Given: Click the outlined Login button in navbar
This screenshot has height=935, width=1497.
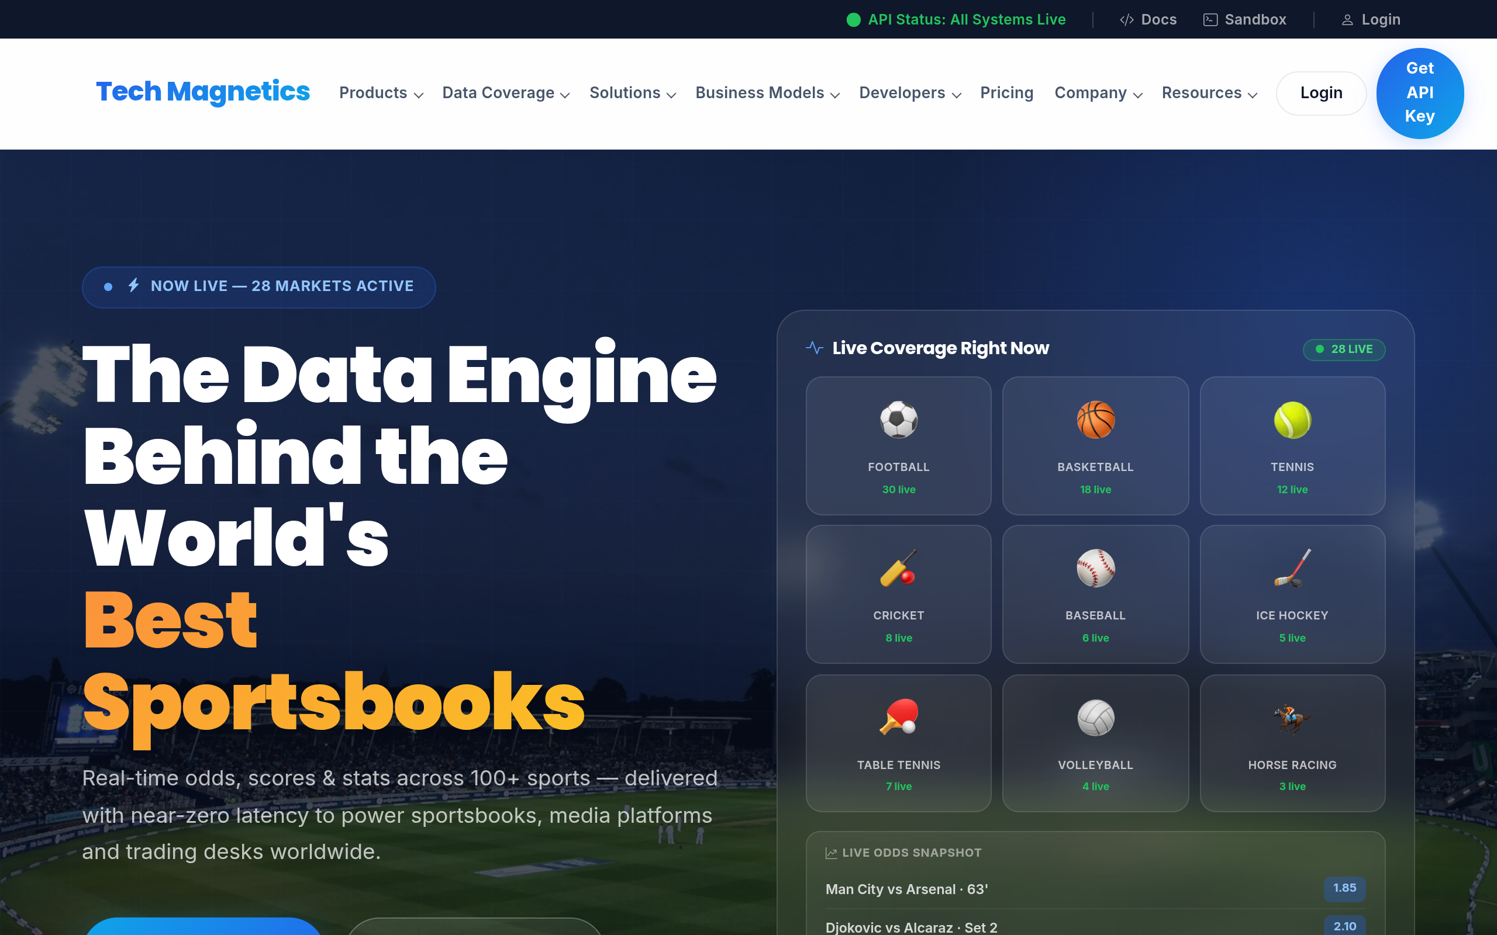Looking at the screenshot, I should pyautogui.click(x=1321, y=93).
